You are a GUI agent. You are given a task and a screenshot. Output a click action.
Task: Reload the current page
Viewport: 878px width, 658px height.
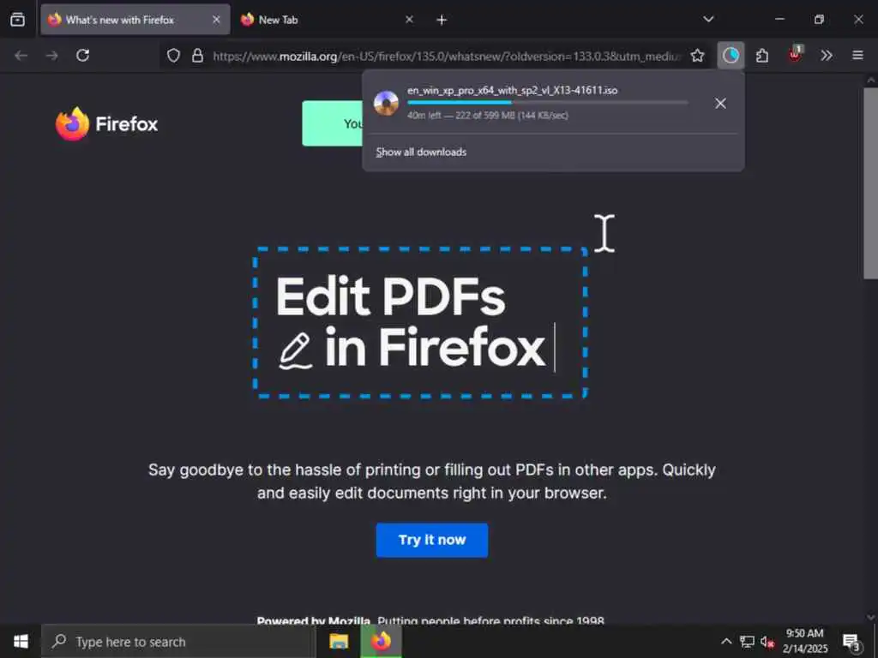click(83, 56)
